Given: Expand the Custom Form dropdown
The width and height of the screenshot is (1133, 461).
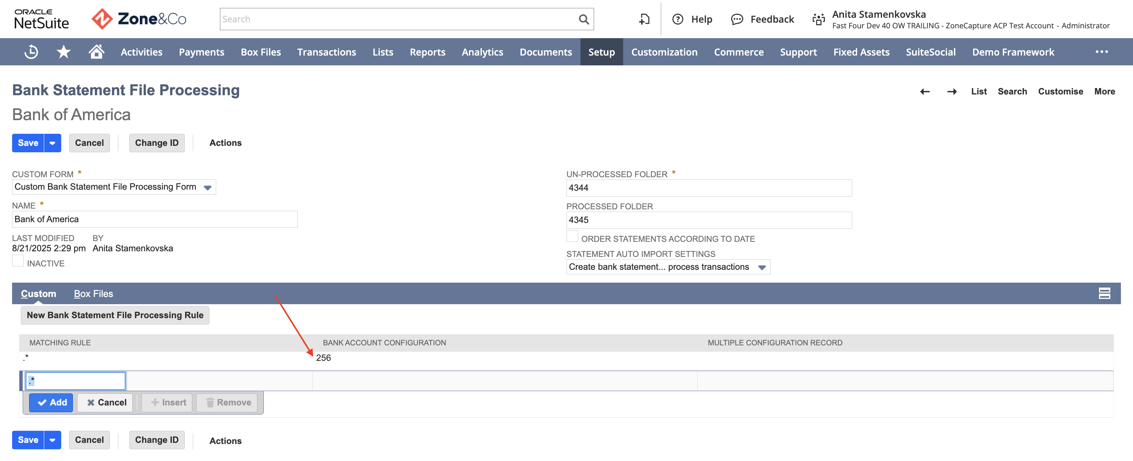Looking at the screenshot, I should 207,187.
